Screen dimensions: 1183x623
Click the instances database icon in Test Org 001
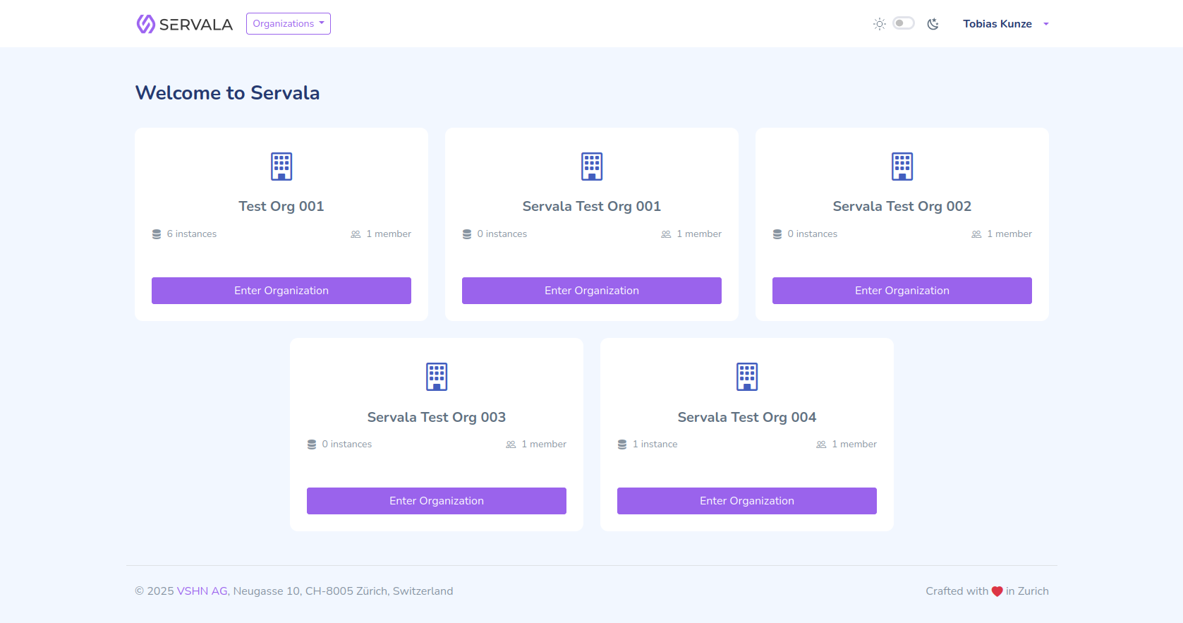pyautogui.click(x=157, y=234)
